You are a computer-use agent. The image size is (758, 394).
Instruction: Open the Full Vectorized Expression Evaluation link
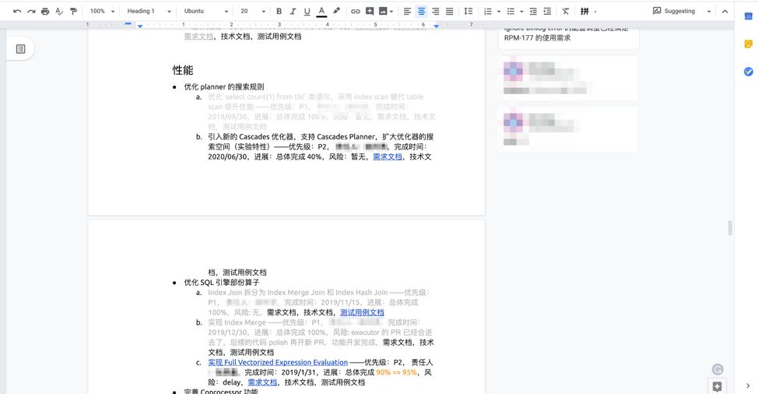(x=278, y=362)
